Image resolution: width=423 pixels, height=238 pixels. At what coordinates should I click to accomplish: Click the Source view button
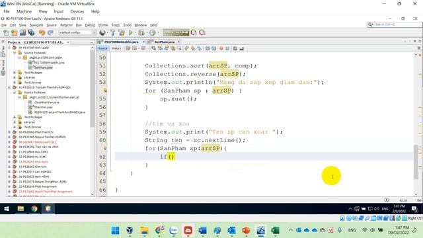103,48
